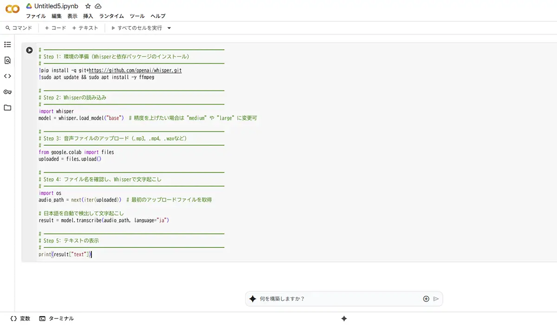
Task: Star the Untitled5.ipynb notebook
Action: click(x=88, y=6)
